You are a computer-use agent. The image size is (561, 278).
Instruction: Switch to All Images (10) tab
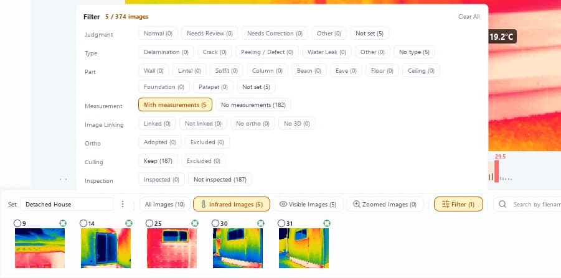(x=164, y=204)
